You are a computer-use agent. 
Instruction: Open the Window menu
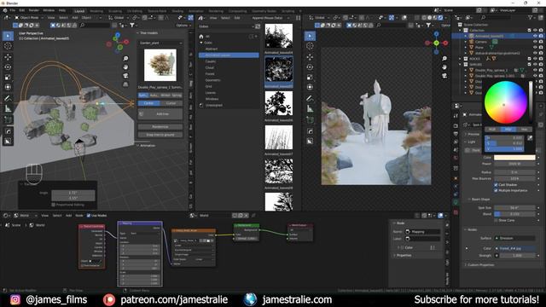coord(49,10)
